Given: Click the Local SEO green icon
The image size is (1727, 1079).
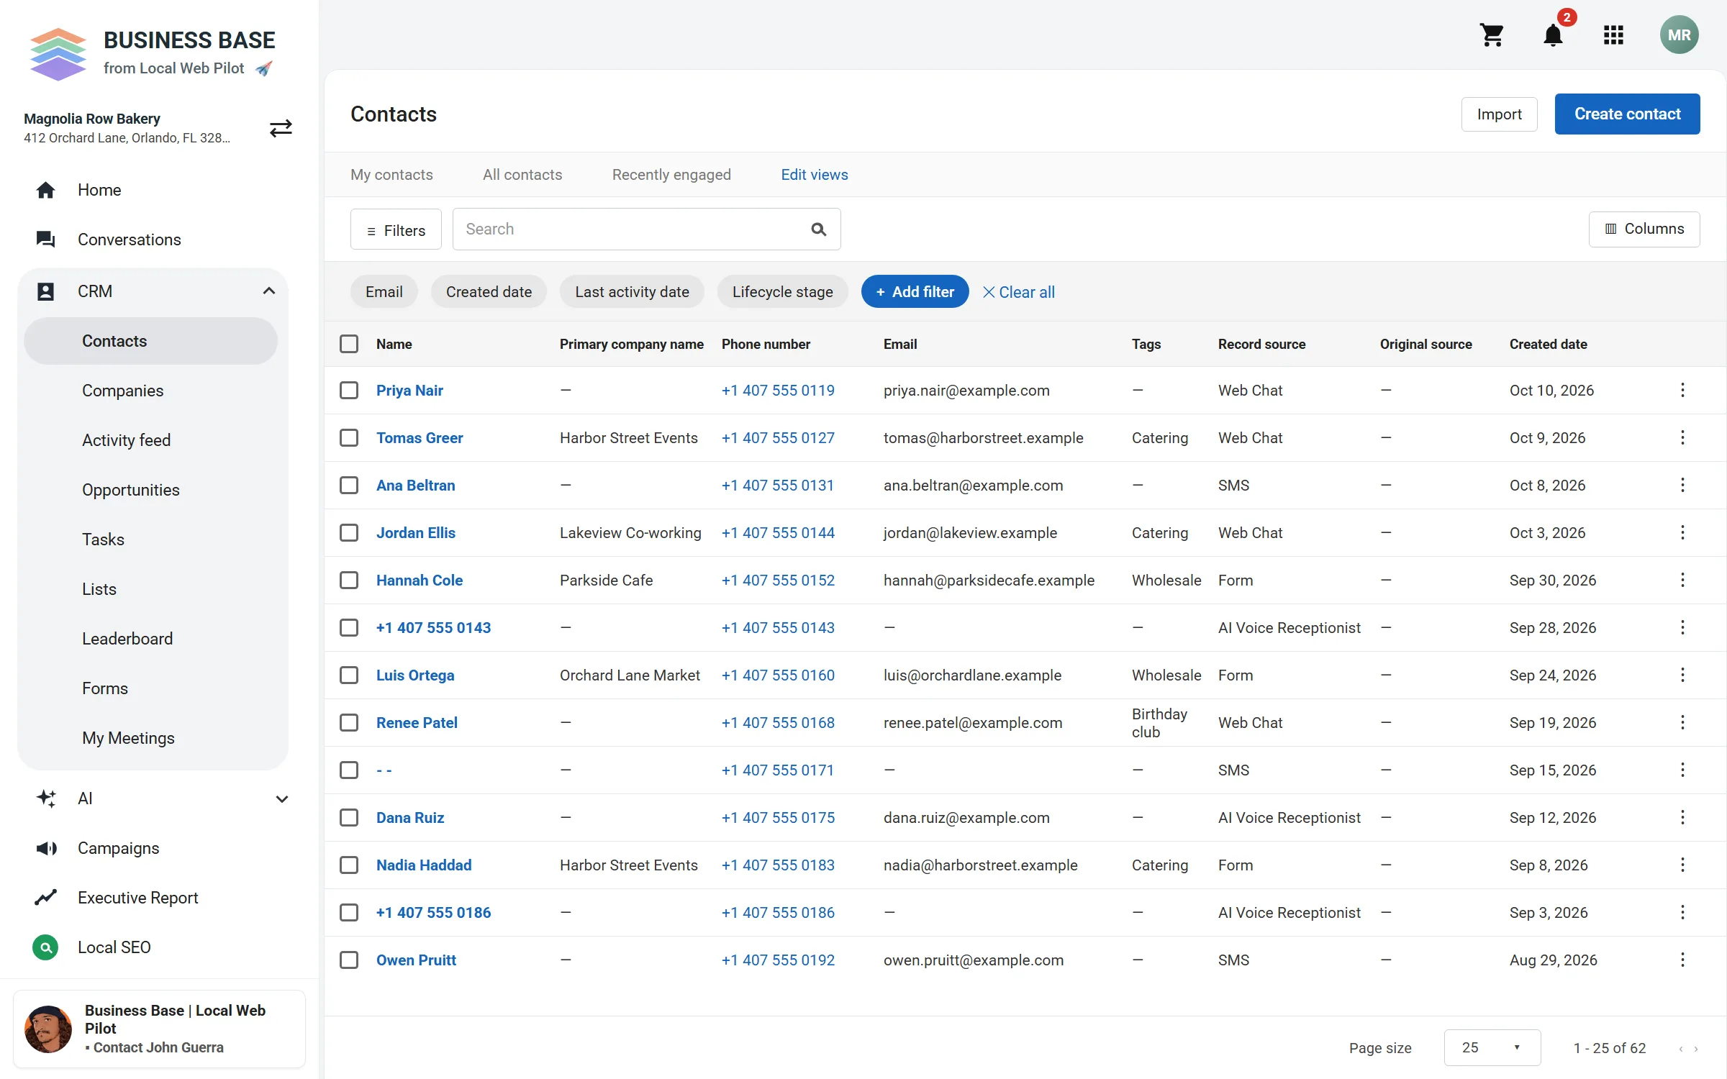Looking at the screenshot, I should point(45,947).
